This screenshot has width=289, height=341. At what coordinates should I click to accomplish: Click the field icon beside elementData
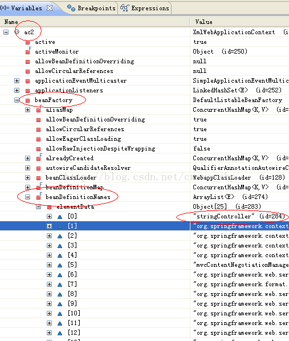pyautogui.click(x=50, y=207)
